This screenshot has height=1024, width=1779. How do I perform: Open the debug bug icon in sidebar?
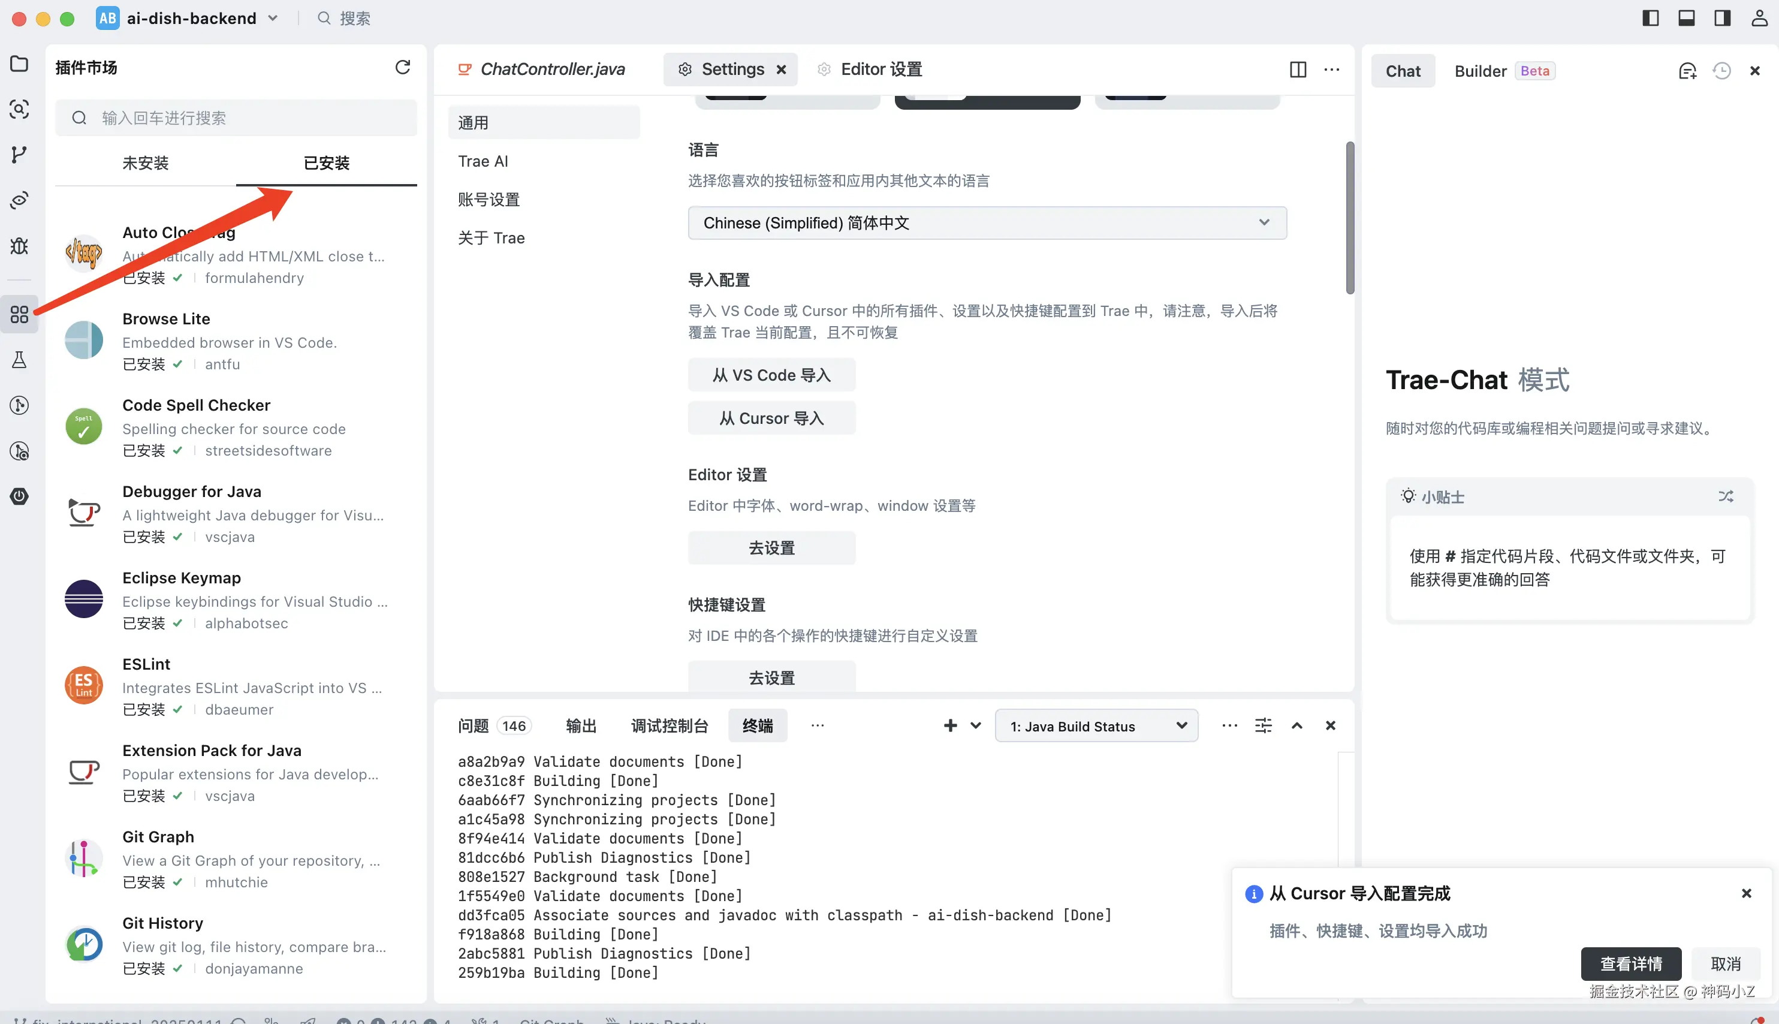(19, 245)
